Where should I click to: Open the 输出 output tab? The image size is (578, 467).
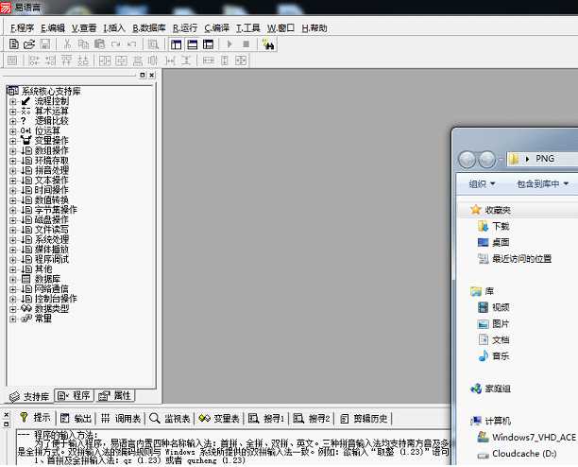[76, 418]
